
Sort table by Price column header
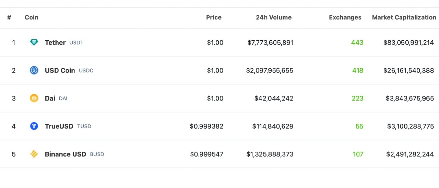(214, 17)
